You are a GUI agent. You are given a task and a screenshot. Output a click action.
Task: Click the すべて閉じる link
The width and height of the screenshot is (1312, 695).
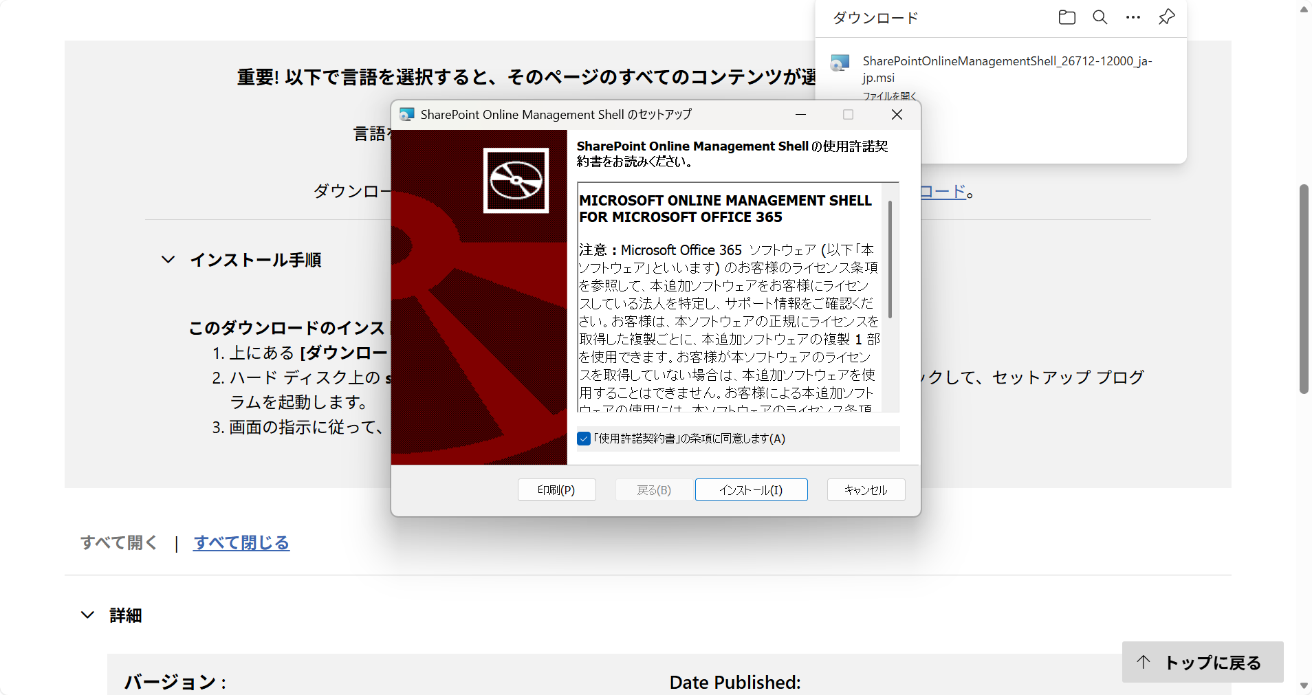241,543
